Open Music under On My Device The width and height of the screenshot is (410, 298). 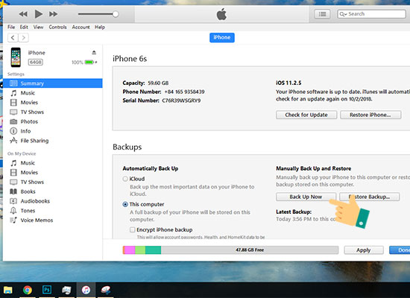pos(28,163)
